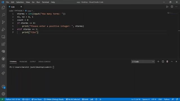
Task: Click the [all] build target in status bar
Action: (x=92, y=99)
